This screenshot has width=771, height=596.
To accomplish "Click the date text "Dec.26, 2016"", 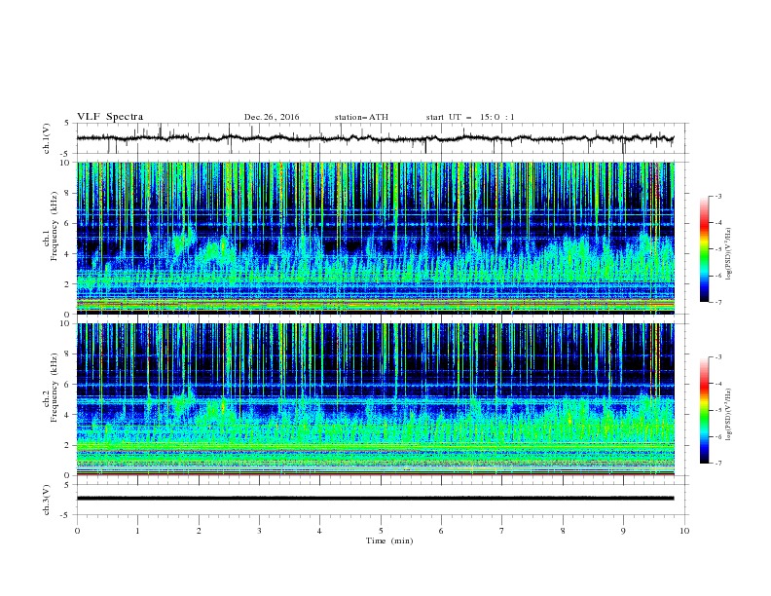I will tap(272, 117).
